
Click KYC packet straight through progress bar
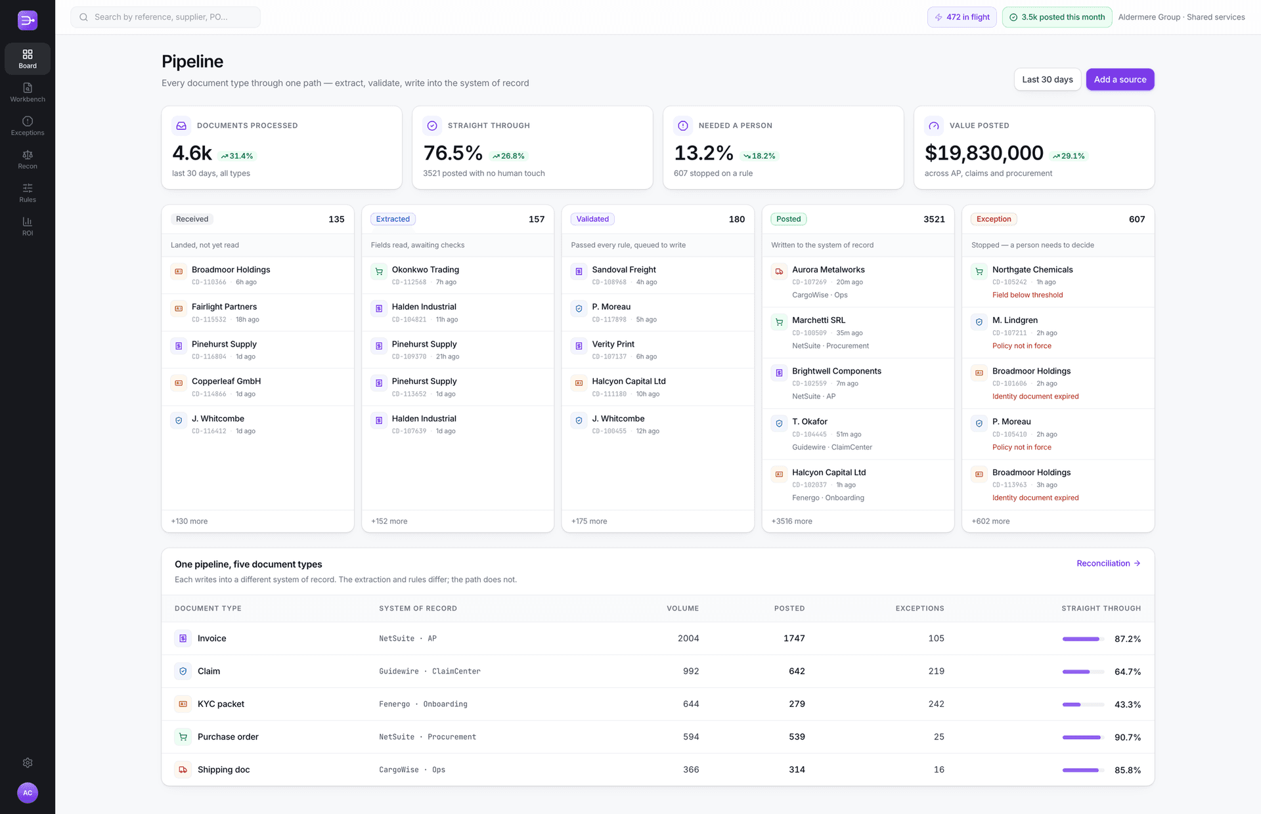pyautogui.click(x=1083, y=704)
